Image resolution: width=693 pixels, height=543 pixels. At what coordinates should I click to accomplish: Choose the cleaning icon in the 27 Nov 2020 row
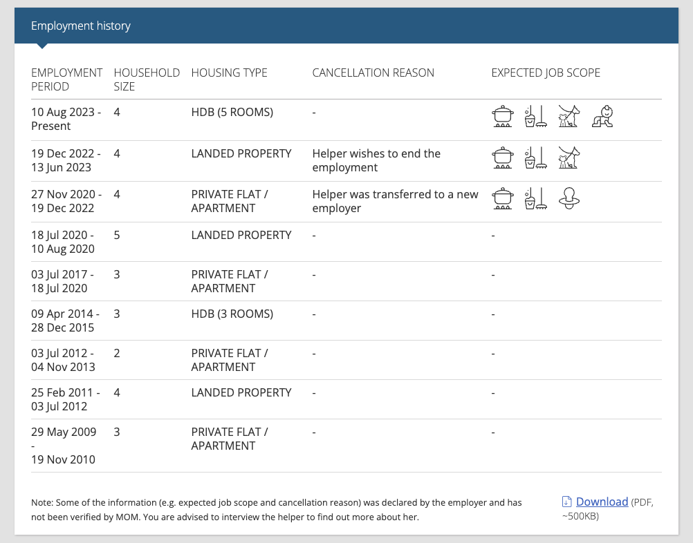tap(536, 198)
